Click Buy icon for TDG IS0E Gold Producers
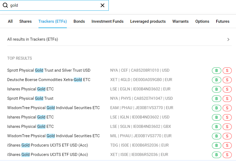Image resolution: width=236 pixels, height=161 pixels. [216, 145]
